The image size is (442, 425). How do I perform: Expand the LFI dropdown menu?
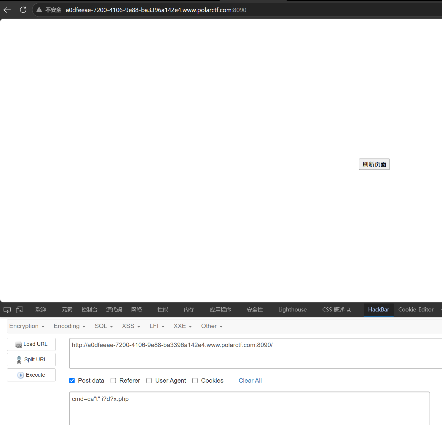(x=157, y=326)
